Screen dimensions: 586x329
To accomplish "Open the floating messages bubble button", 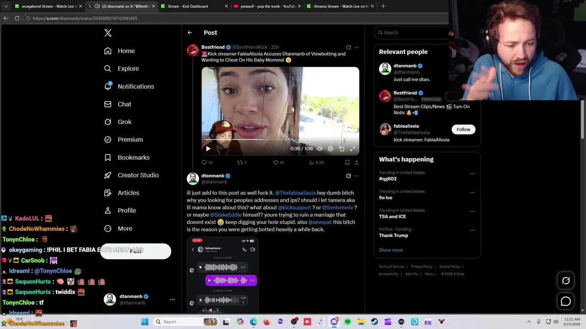I will pos(566,301).
